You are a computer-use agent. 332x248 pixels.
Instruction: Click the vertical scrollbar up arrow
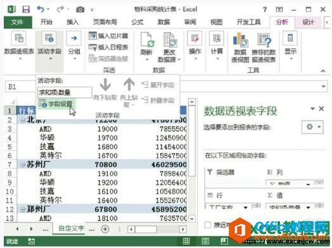pyautogui.click(x=192, y=102)
